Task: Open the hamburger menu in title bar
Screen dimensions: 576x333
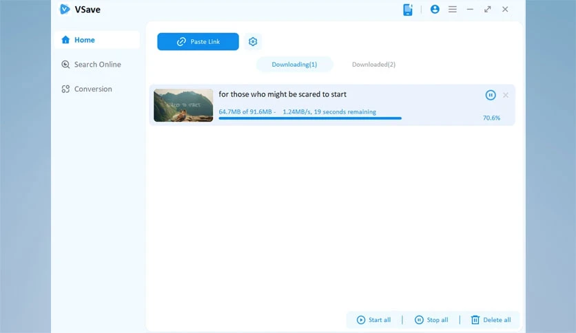Action: 452,9
